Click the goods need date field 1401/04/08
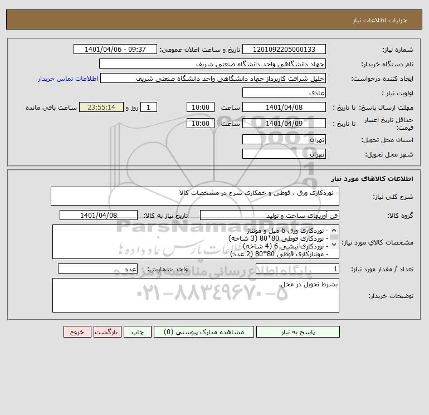Viewport: 429px width, 415px height. click(x=99, y=215)
